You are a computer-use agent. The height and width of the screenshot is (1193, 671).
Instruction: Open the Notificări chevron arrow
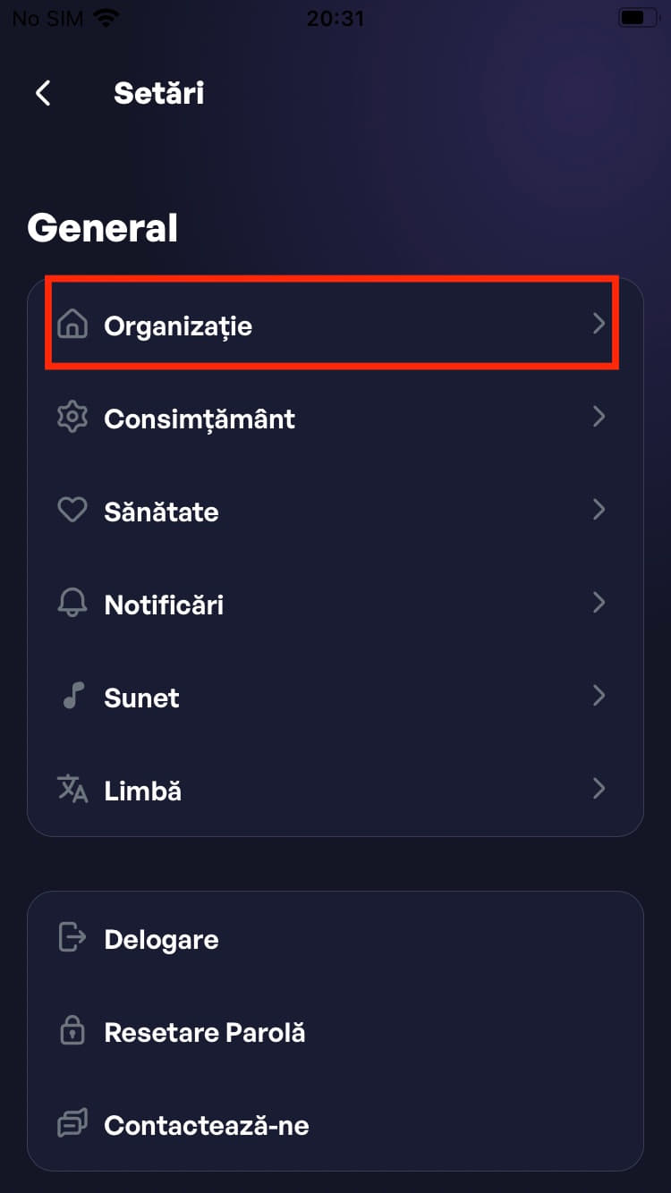pos(599,603)
